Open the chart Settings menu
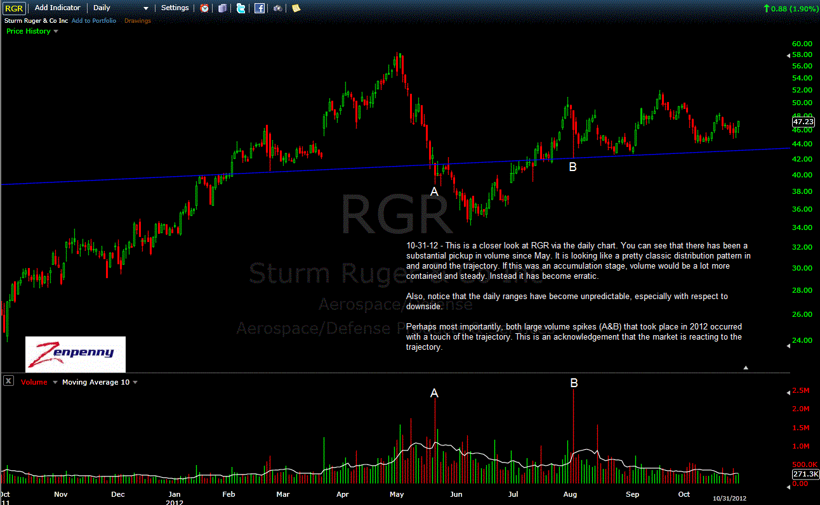The height and width of the screenshot is (505, 820). point(175,8)
